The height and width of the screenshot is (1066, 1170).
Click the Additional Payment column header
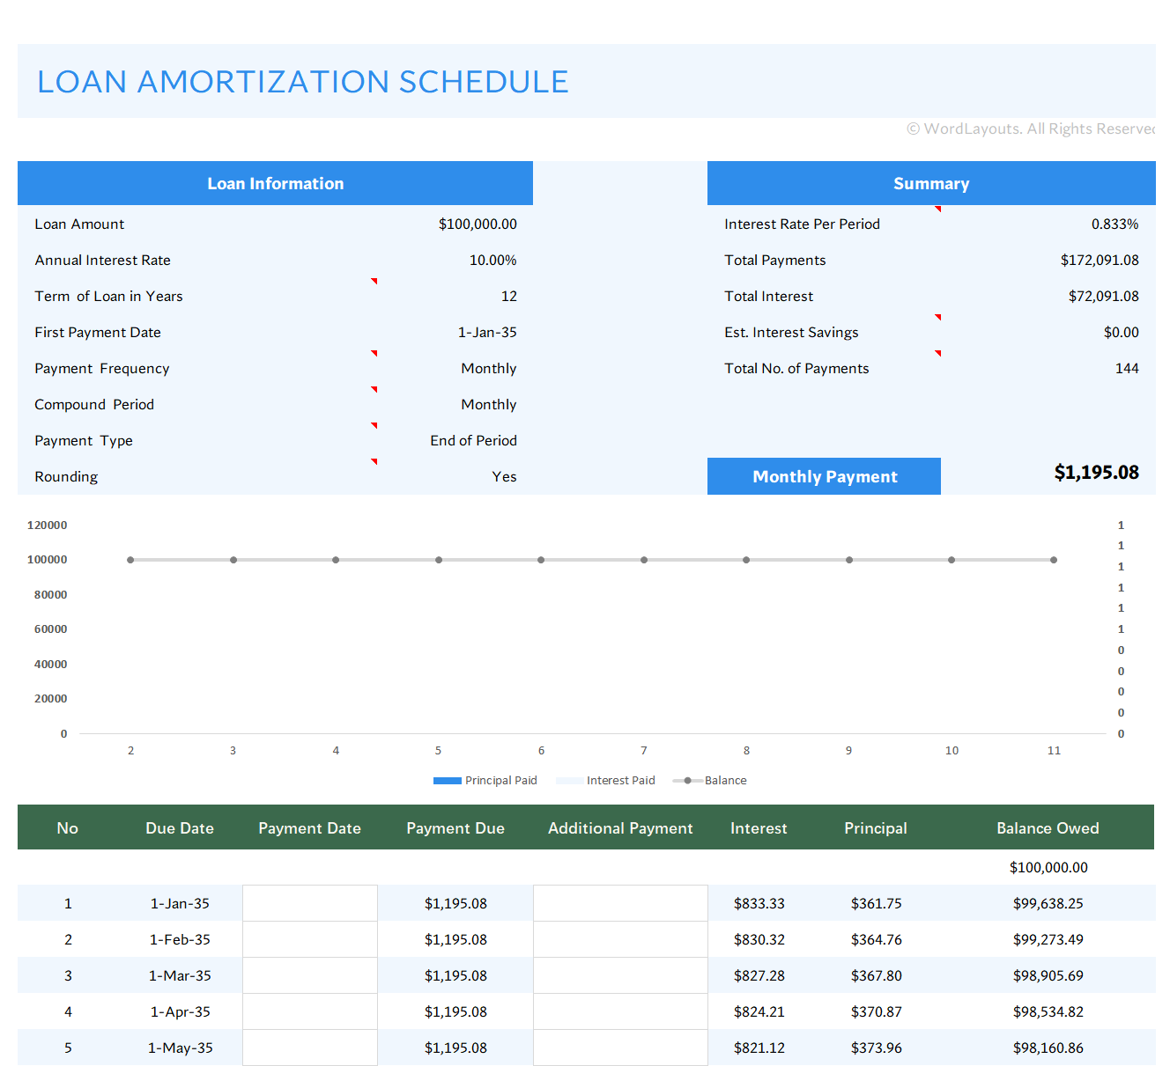point(620,828)
